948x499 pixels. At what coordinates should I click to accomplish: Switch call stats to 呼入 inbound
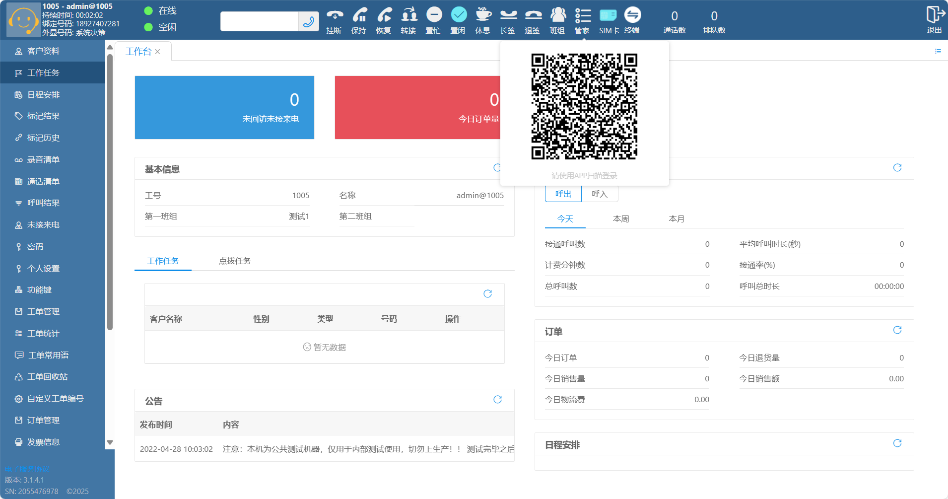[x=600, y=194]
